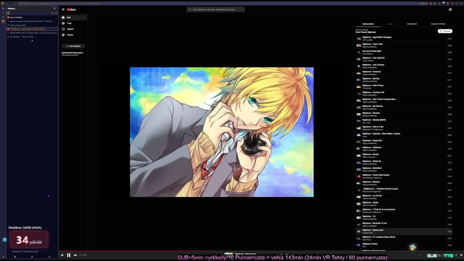
Task: Skip to the next track
Action: click(x=75, y=255)
